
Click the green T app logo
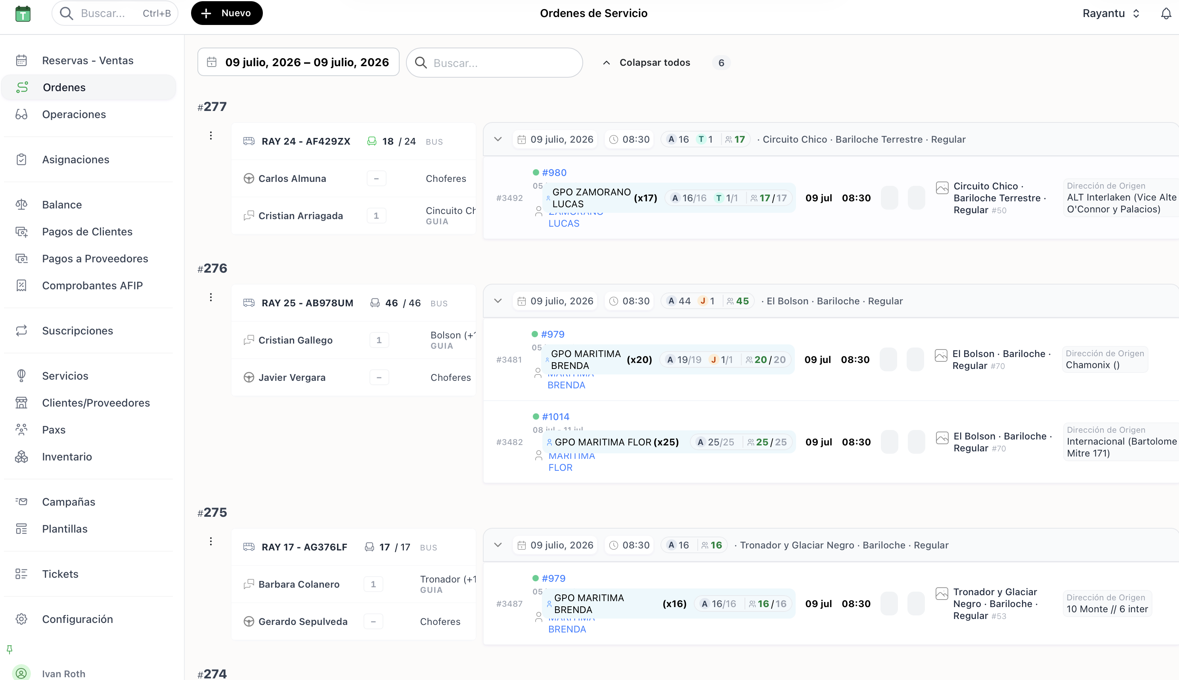[x=23, y=13]
